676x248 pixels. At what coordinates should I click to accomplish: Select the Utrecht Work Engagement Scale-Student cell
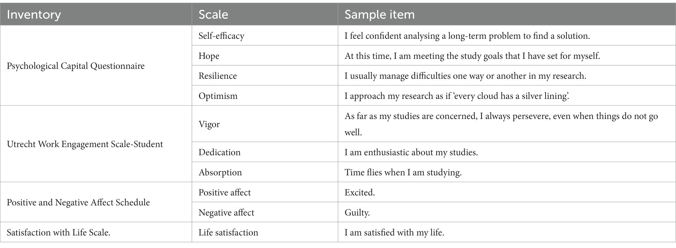click(96, 144)
